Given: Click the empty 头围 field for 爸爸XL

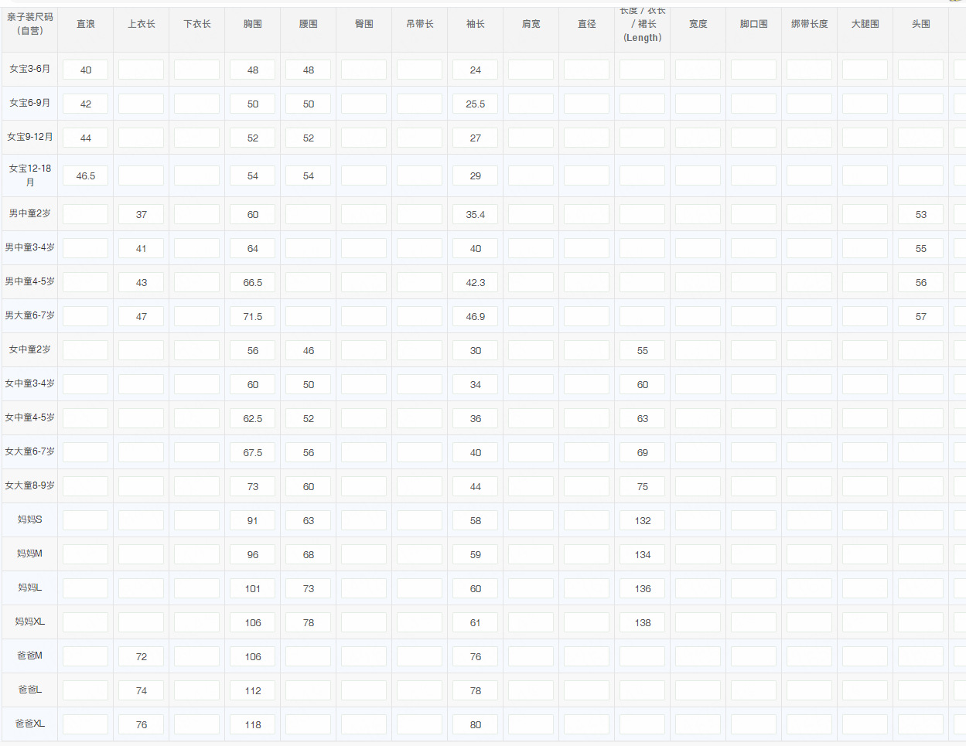Looking at the screenshot, I should [920, 724].
